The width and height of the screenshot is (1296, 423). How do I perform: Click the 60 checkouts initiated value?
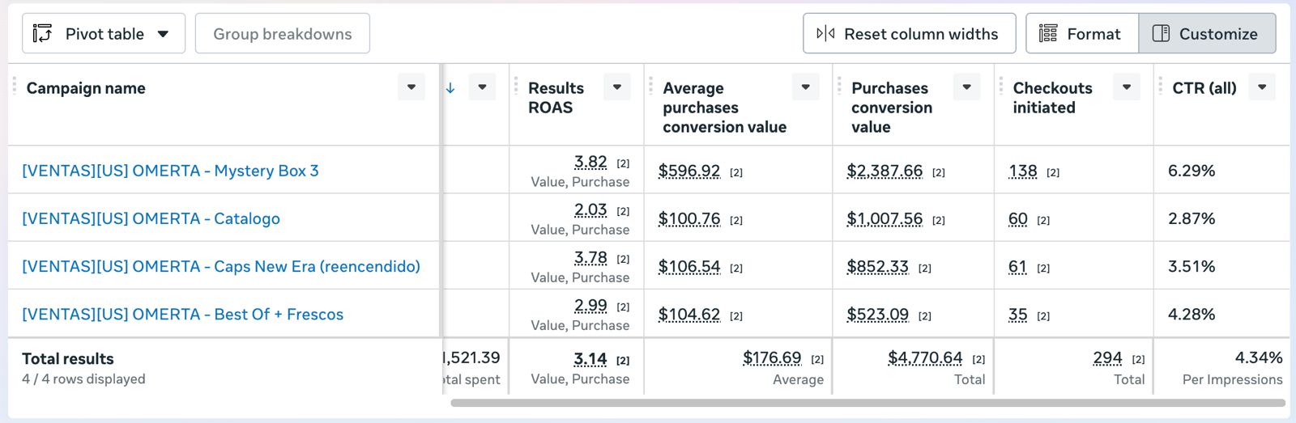point(1018,218)
